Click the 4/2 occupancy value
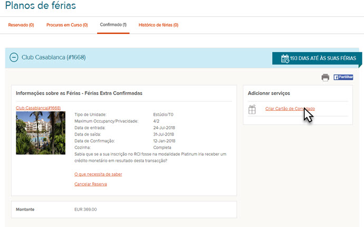The width and height of the screenshot is (364, 227). click(x=156, y=121)
